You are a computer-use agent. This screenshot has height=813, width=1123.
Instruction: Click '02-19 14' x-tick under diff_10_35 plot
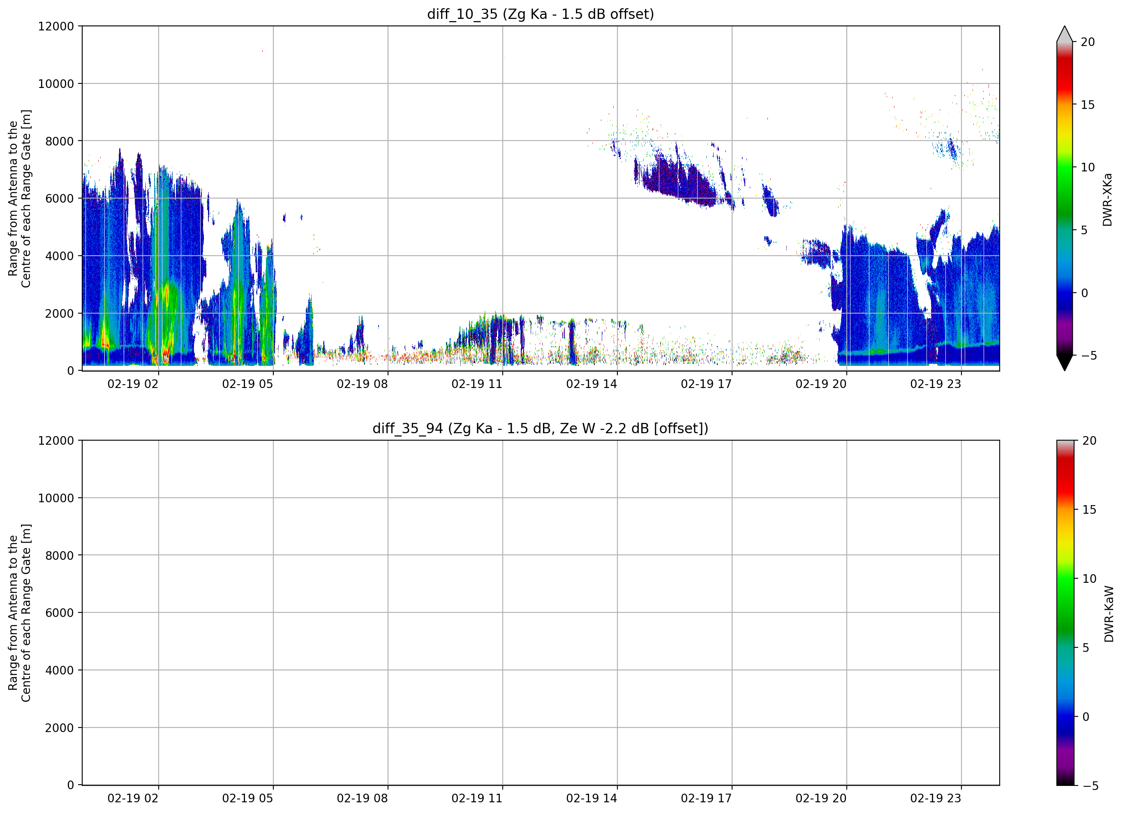(x=592, y=384)
